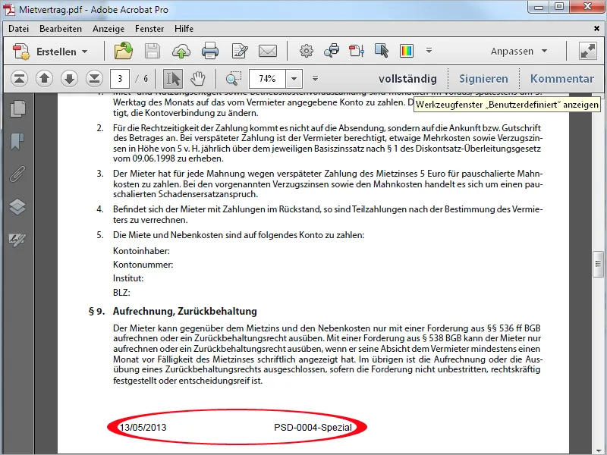
Task: Select the text selection cursor tool
Action: tap(173, 79)
